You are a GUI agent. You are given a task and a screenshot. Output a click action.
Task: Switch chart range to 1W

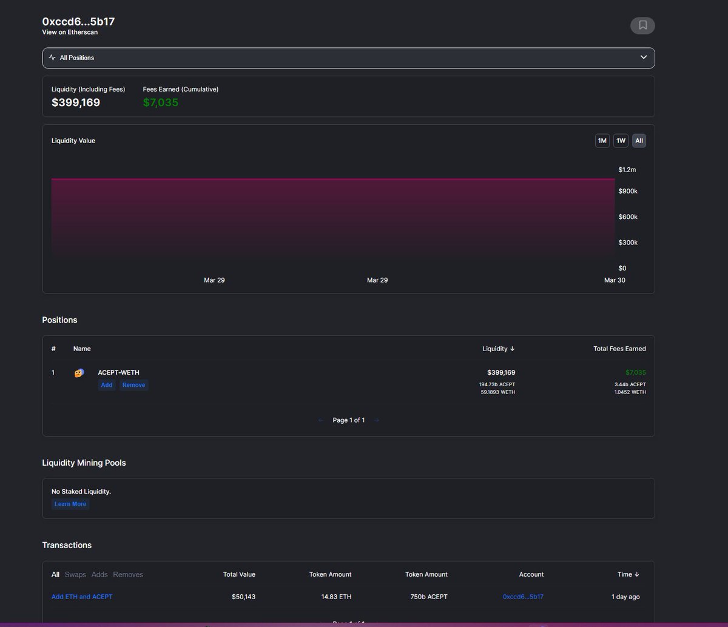pos(621,141)
